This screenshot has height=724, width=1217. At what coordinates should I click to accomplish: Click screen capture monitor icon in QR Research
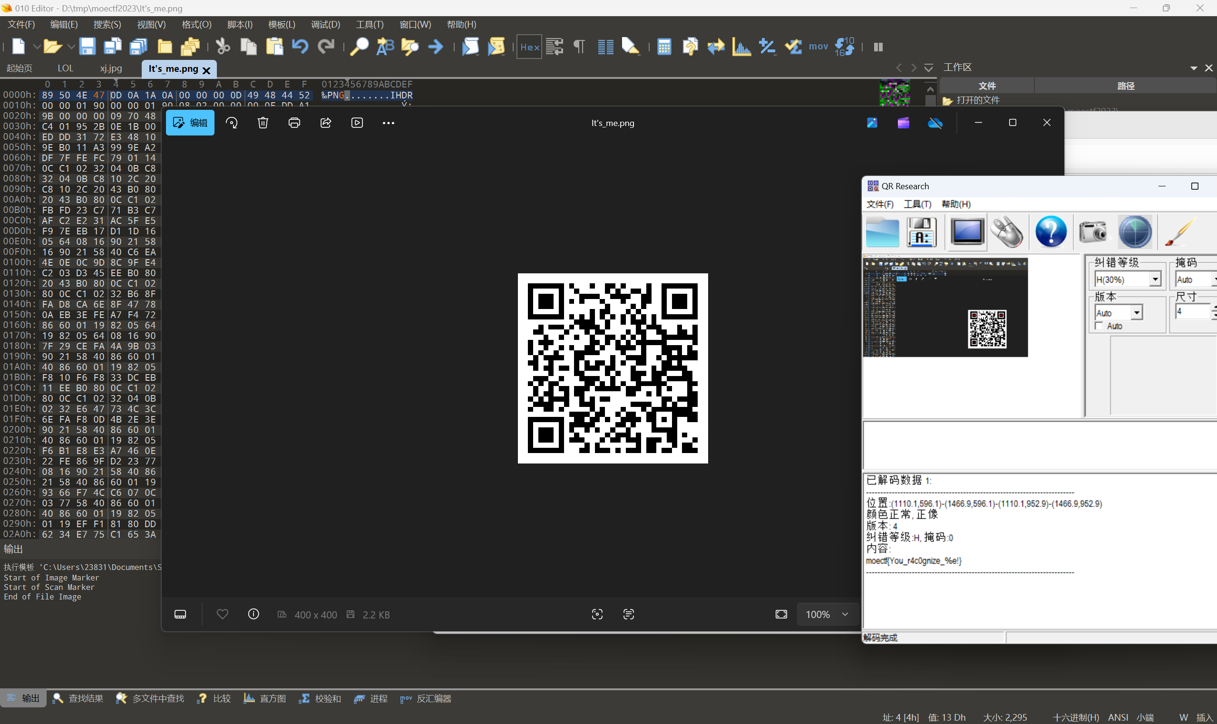pyautogui.click(x=967, y=232)
